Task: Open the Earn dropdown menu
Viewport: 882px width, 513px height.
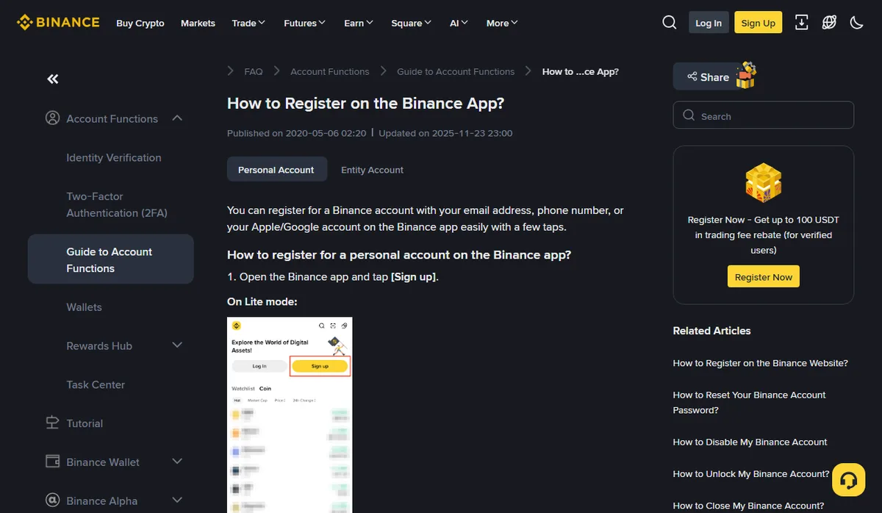Action: (x=359, y=23)
